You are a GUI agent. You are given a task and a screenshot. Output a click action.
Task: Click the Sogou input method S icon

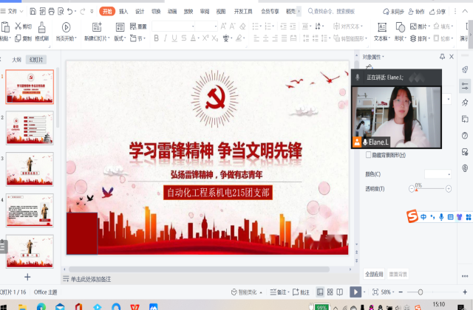413,216
